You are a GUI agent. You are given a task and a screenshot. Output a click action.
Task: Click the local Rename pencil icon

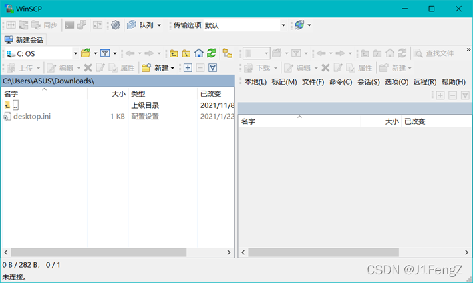point(100,68)
